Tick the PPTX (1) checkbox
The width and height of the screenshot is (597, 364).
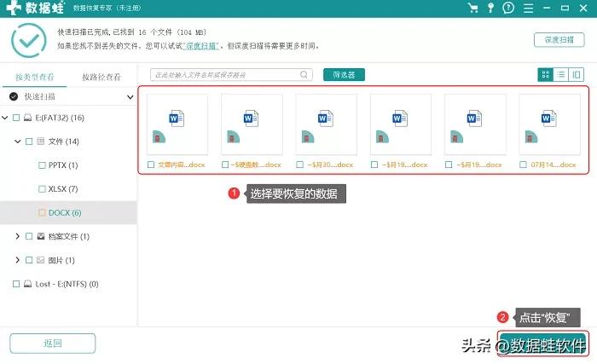click(x=42, y=165)
